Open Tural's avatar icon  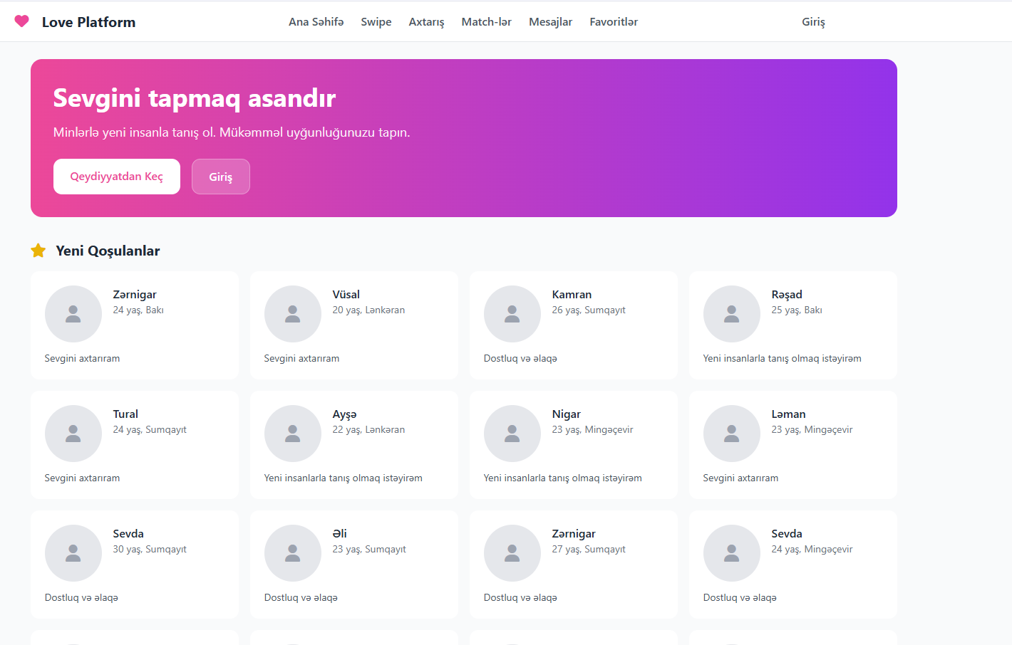tap(73, 433)
